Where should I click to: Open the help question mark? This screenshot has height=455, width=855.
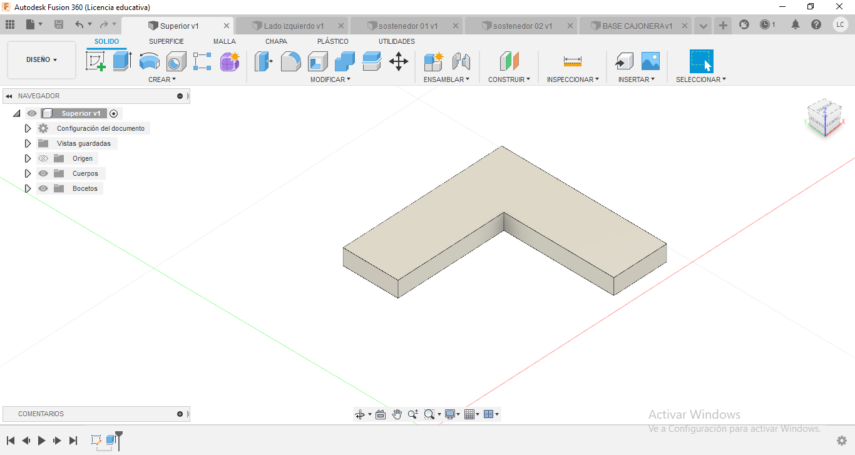(816, 24)
